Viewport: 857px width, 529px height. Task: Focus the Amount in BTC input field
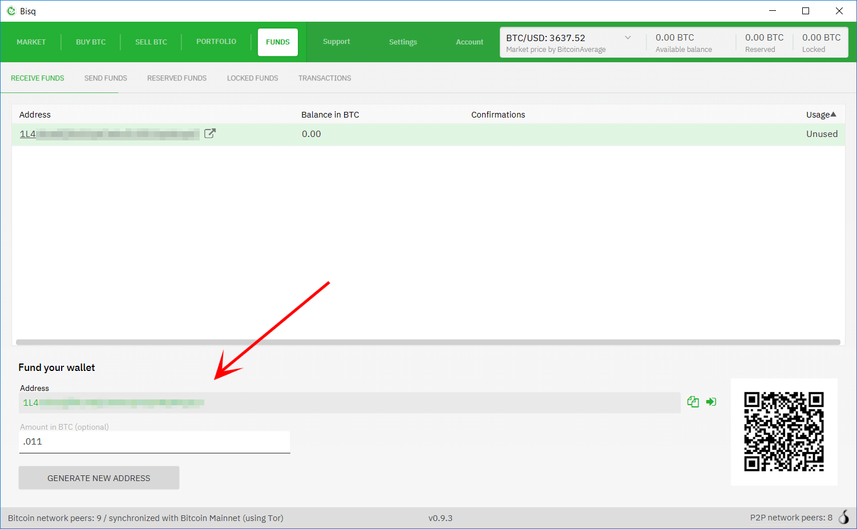pos(155,442)
